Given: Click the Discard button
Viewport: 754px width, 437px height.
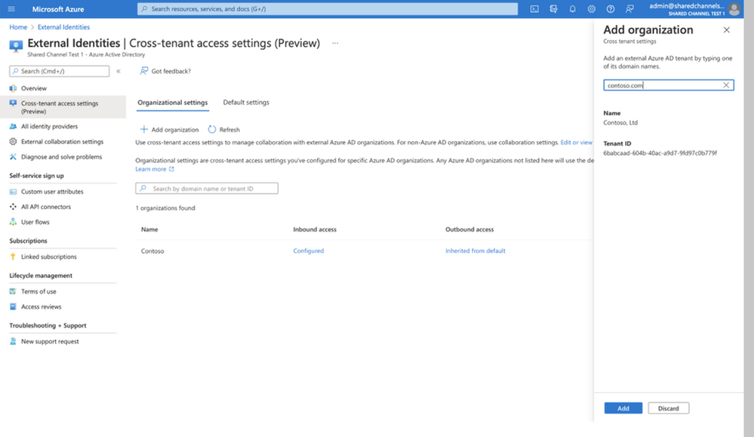Looking at the screenshot, I should 669,408.
